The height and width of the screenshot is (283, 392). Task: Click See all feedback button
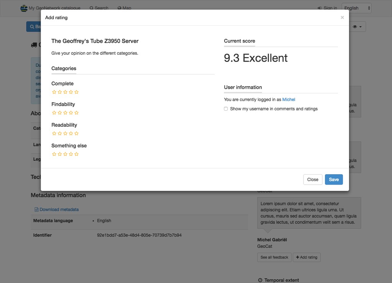point(274,257)
